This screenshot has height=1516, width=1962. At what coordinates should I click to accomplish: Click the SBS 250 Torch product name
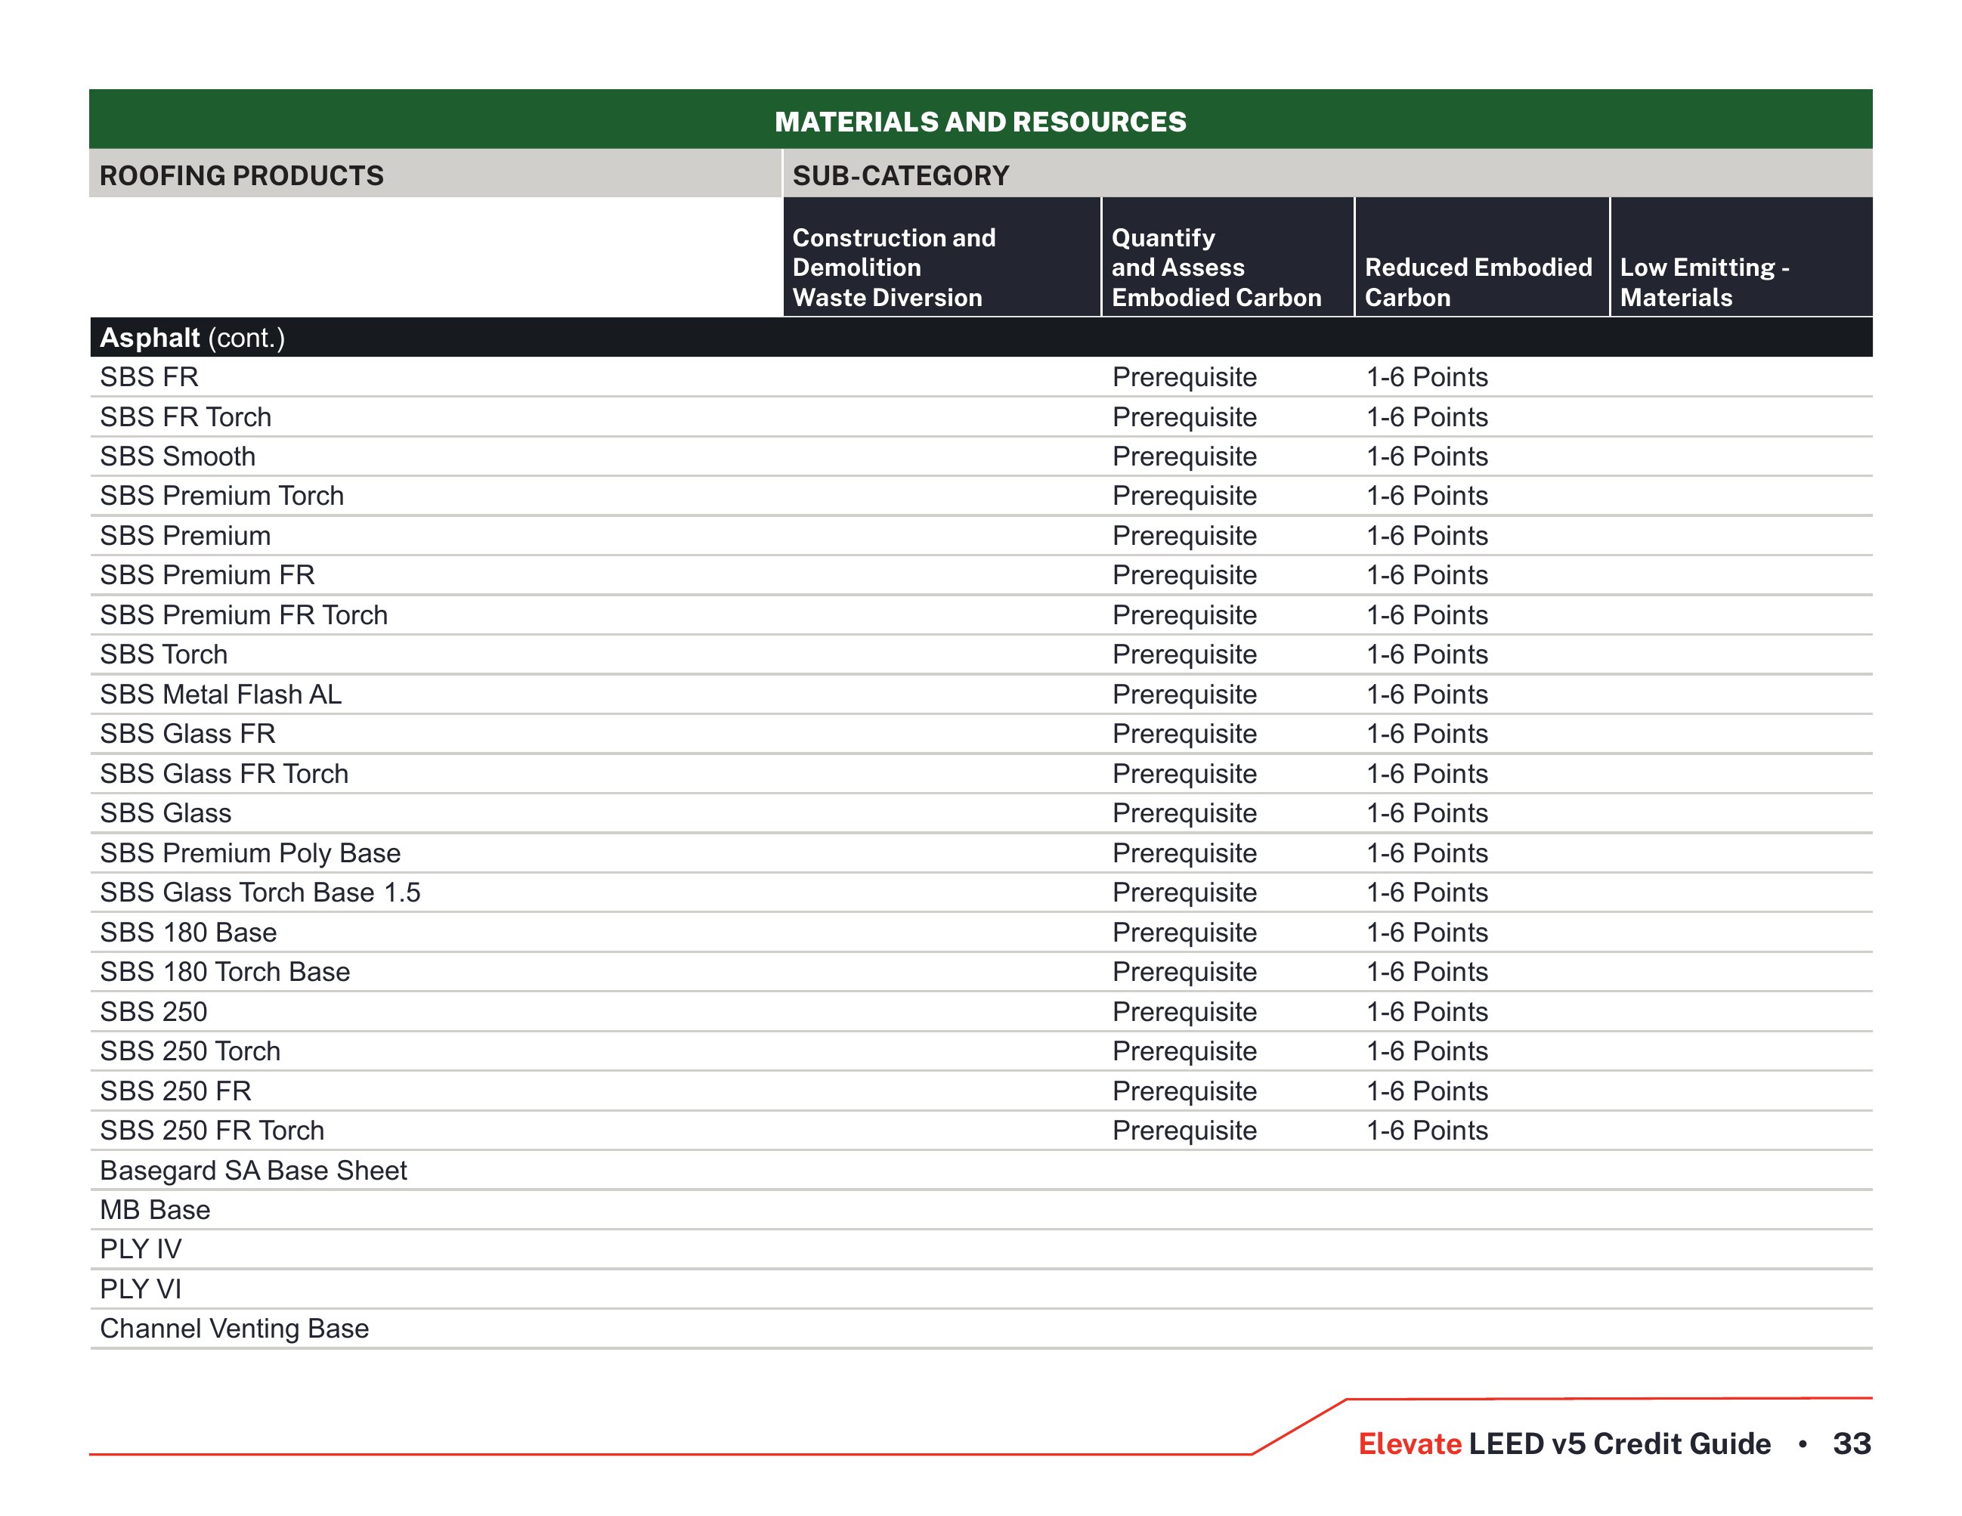(190, 1050)
